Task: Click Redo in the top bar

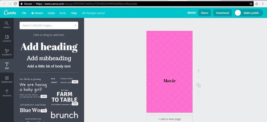Action: 63,13
